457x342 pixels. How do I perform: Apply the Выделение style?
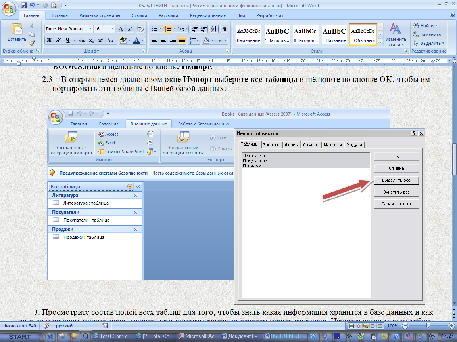[249, 34]
